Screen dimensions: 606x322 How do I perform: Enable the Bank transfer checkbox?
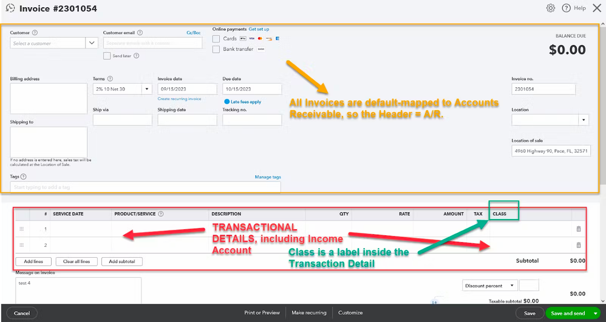point(216,49)
